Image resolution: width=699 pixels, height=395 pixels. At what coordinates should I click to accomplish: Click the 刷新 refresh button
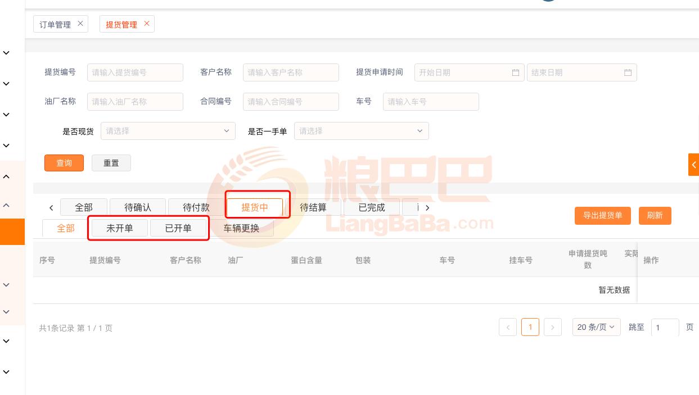pyautogui.click(x=655, y=216)
